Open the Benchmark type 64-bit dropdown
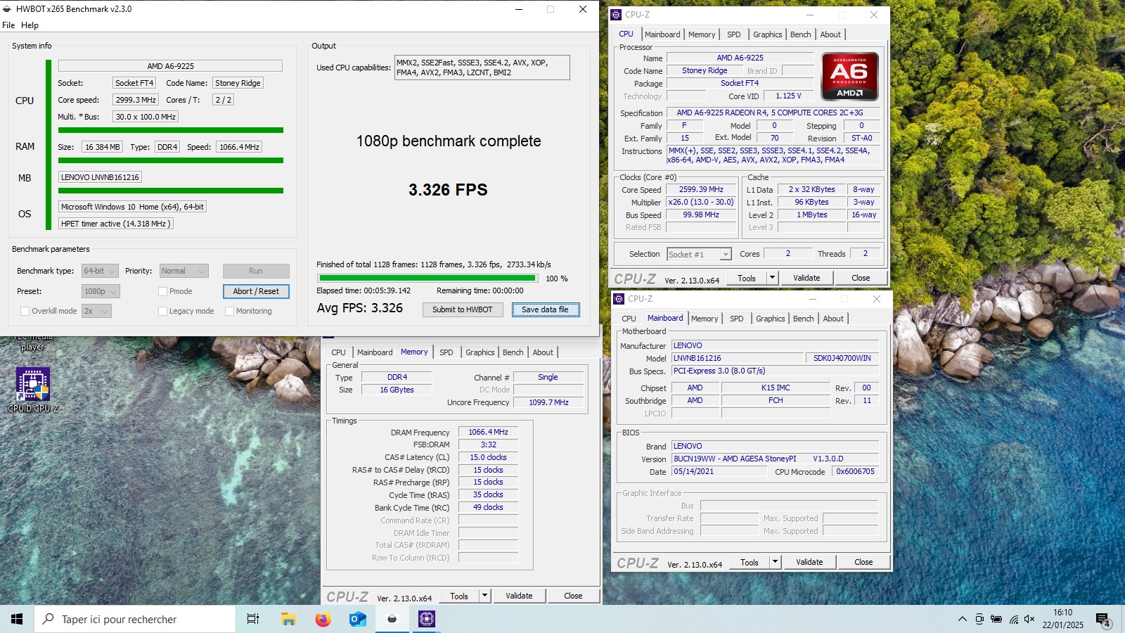1125x633 pixels. click(100, 271)
